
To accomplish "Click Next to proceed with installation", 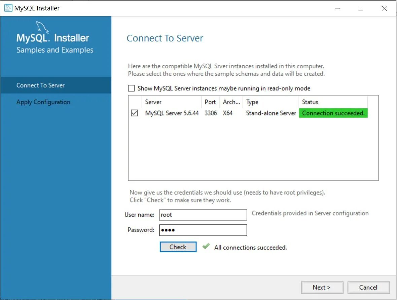I will click(322, 287).
